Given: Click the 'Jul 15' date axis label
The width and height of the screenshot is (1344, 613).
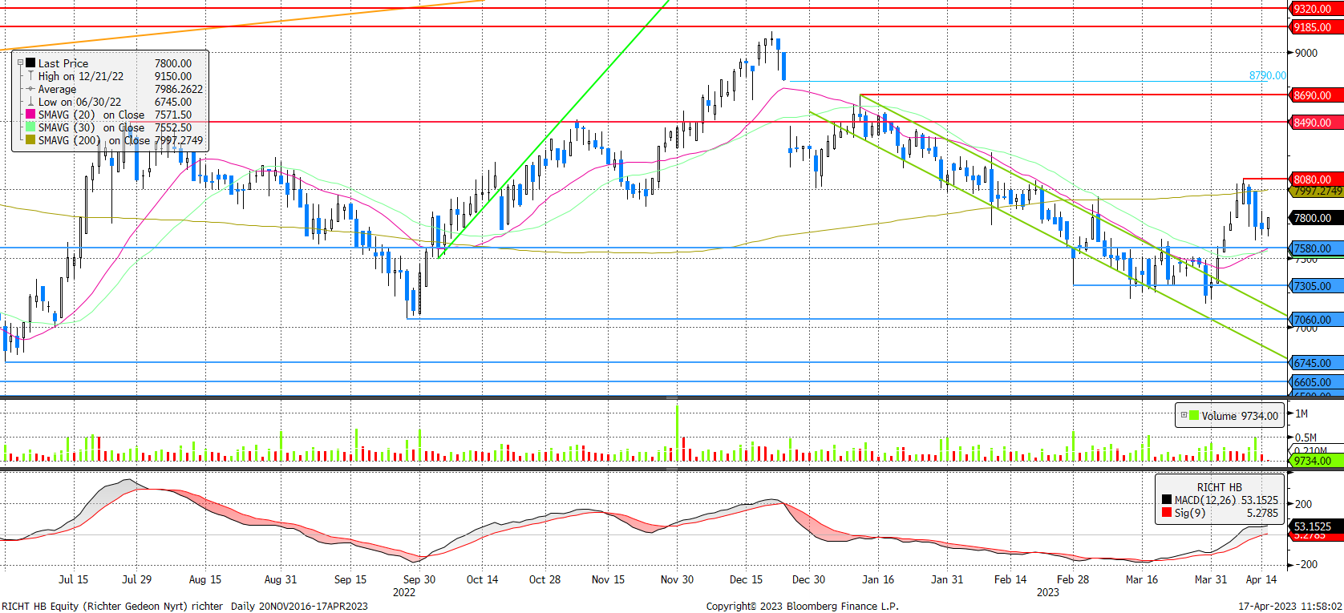Looking at the screenshot, I should click(x=74, y=579).
